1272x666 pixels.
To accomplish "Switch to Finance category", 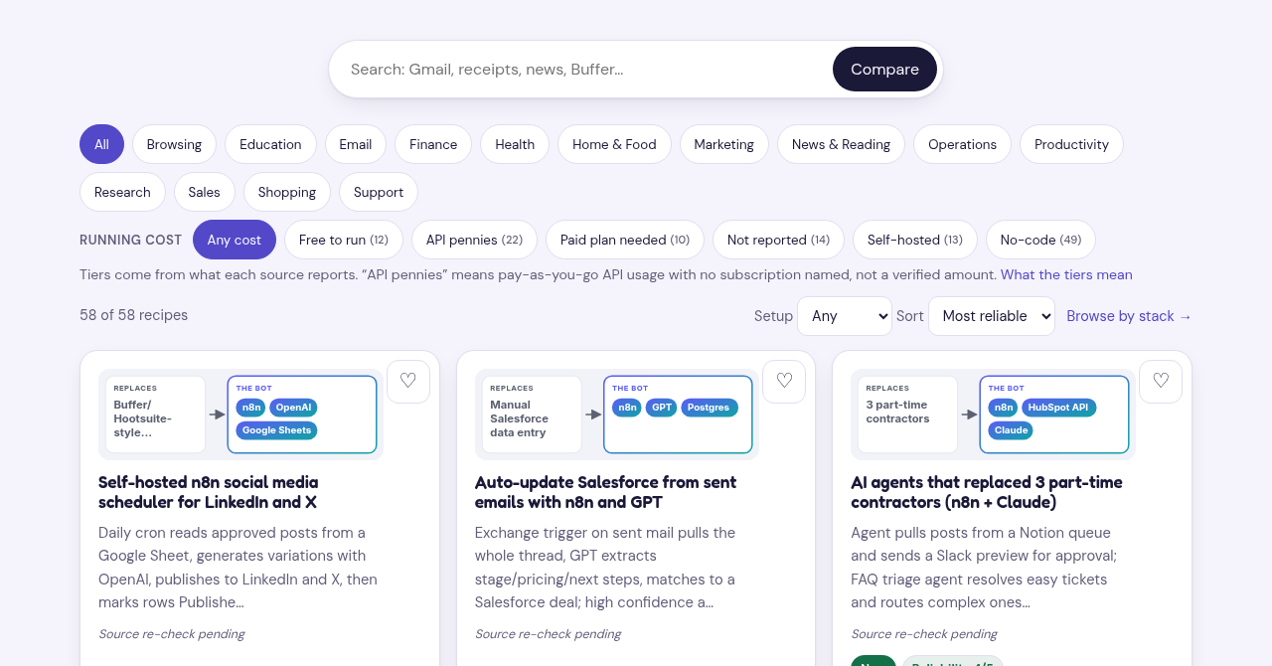I will click(x=433, y=144).
